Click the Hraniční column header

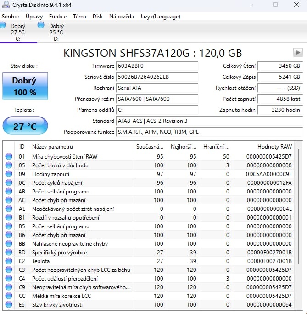click(216, 147)
